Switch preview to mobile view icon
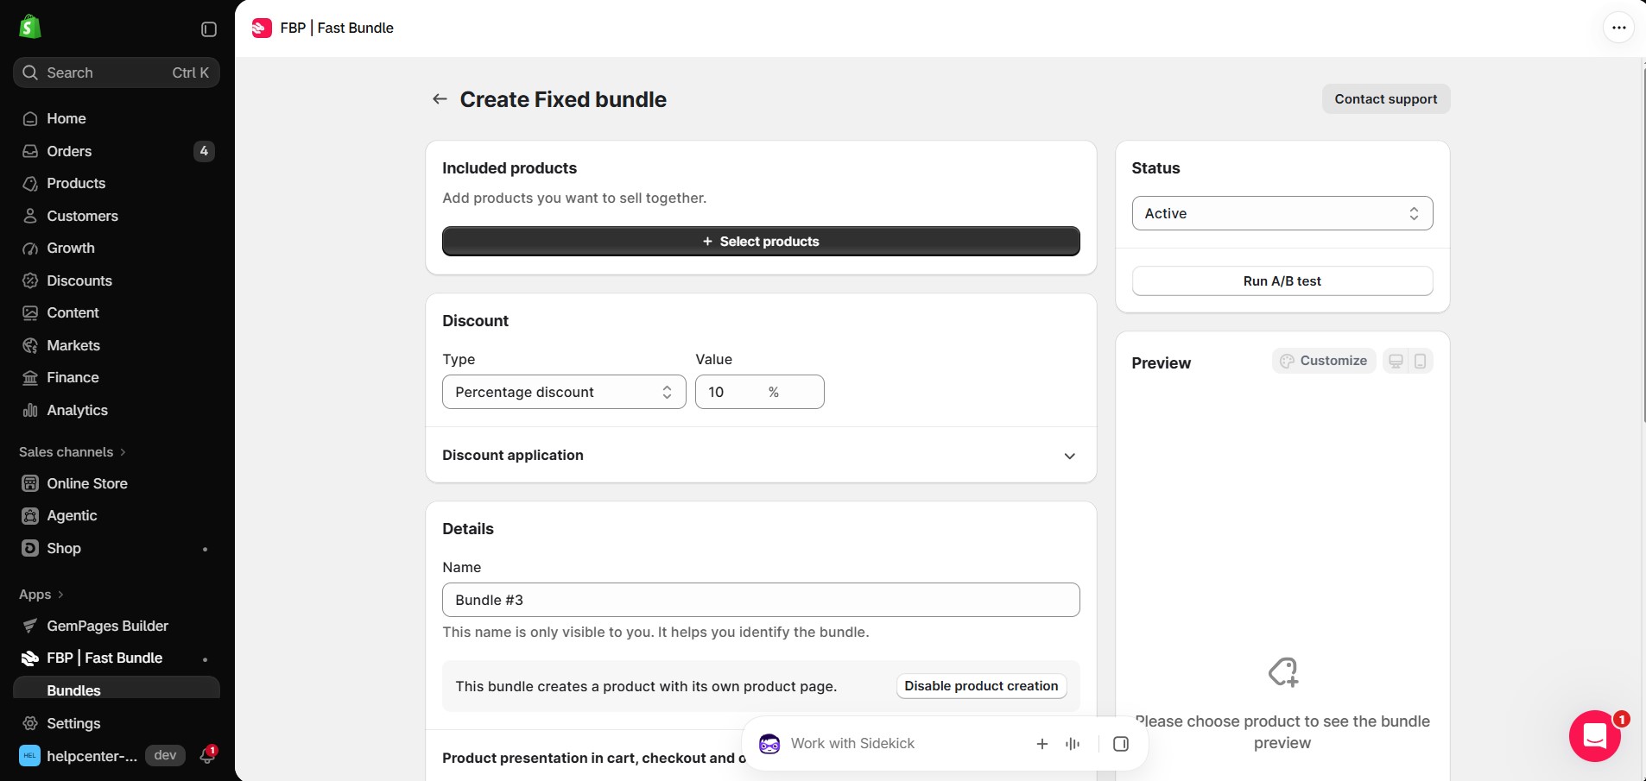 1420,361
